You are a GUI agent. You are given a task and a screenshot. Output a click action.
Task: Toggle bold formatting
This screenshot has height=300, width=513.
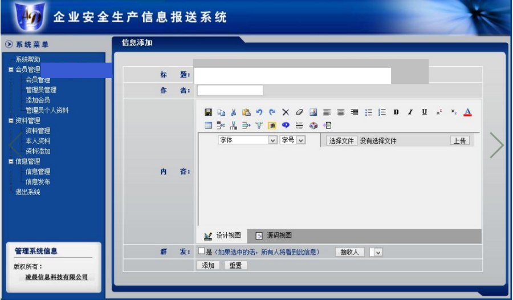click(x=396, y=112)
